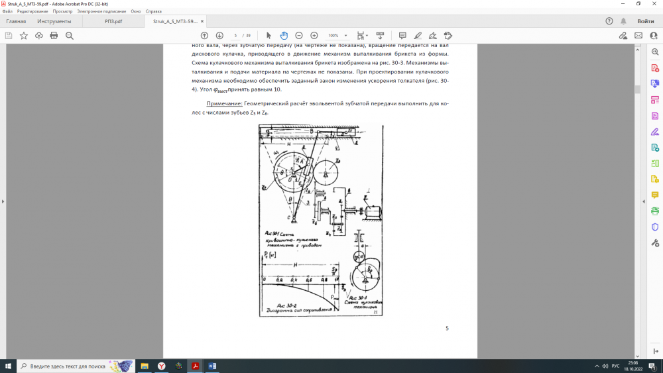Click the share with others icon
Viewport: 663px width, 373px height.
coord(654,36)
